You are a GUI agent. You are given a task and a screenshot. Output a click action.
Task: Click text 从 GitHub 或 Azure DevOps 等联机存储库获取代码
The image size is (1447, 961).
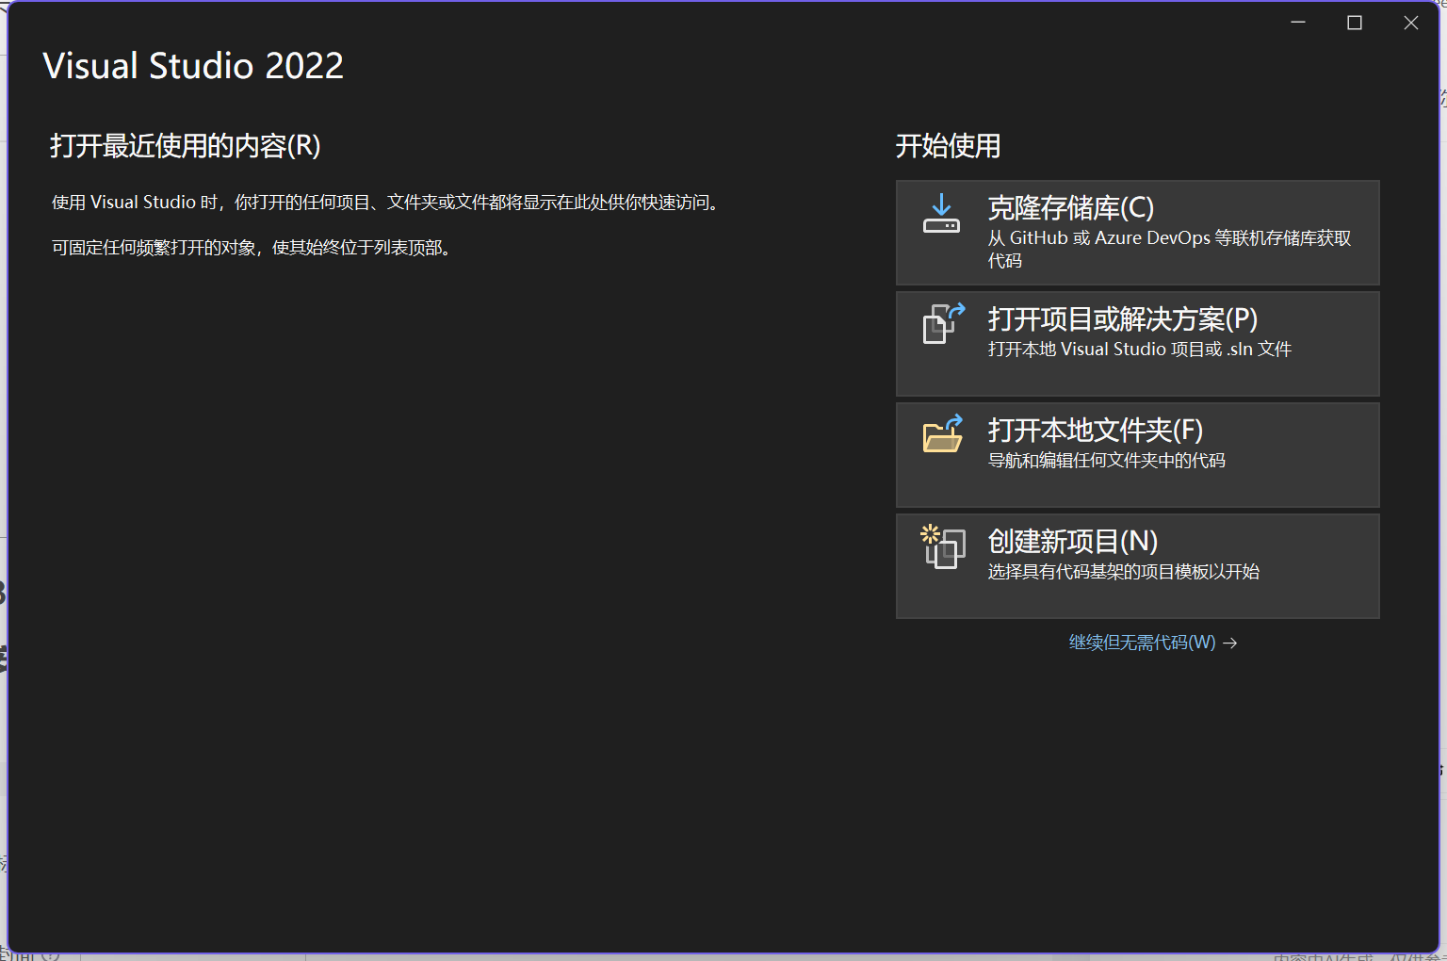point(1169,249)
